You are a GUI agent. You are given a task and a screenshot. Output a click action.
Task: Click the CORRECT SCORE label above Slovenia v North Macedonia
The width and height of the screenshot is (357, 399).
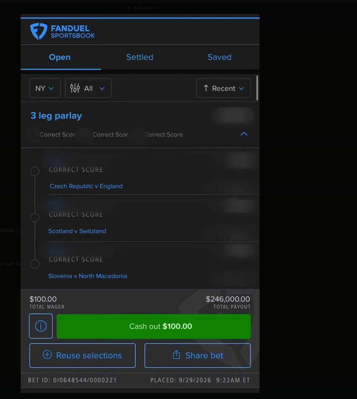click(x=76, y=259)
